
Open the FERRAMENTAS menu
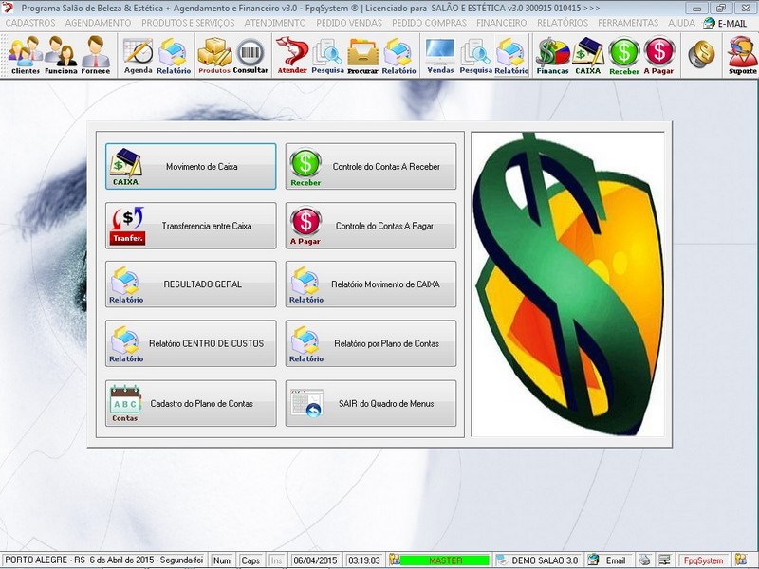(628, 23)
